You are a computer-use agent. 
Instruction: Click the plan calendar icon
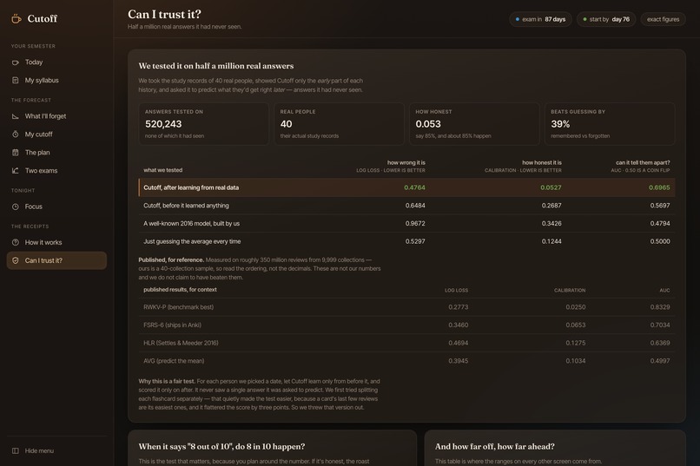click(15, 153)
